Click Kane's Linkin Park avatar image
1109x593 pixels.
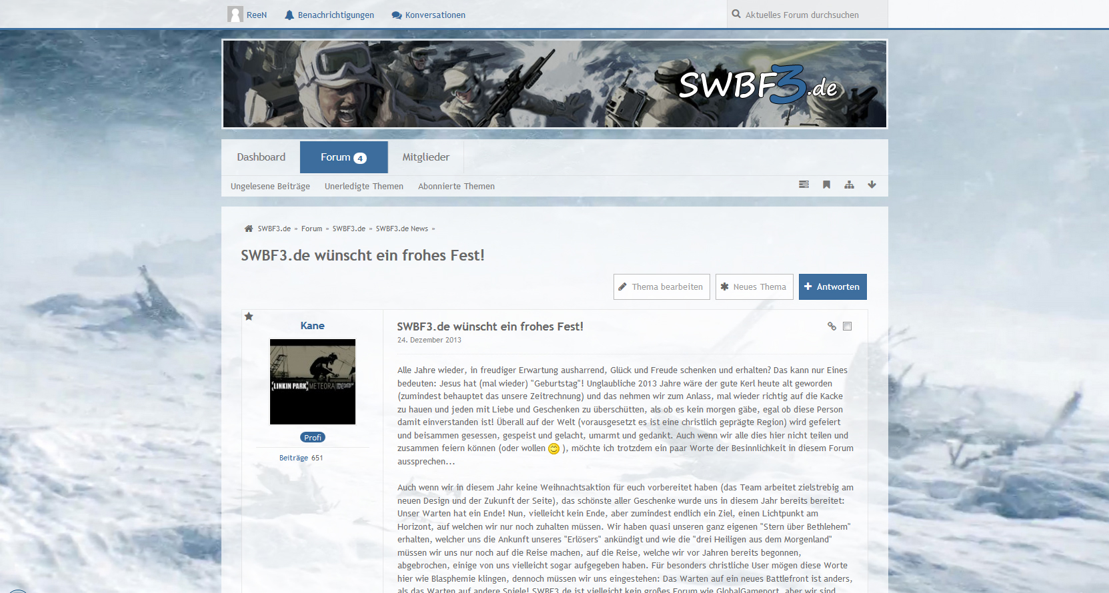click(313, 382)
